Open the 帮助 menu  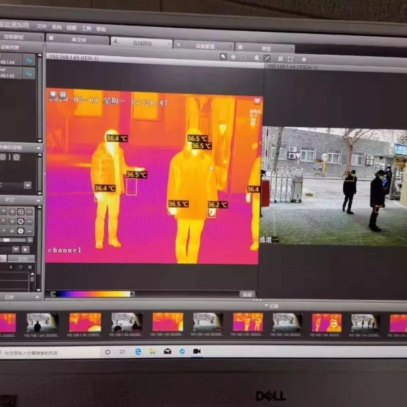[101, 29]
